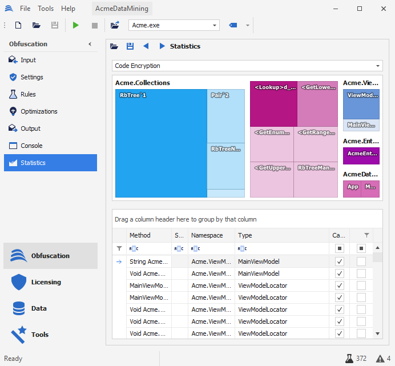This screenshot has height=366, width=395.
Task: Click the filter funnel icon in last column header
Action: pyautogui.click(x=366, y=235)
